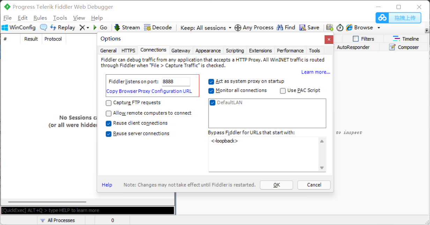Open the Help link in the Options dialog
Viewport: 430px width, 225px height.
point(107,185)
